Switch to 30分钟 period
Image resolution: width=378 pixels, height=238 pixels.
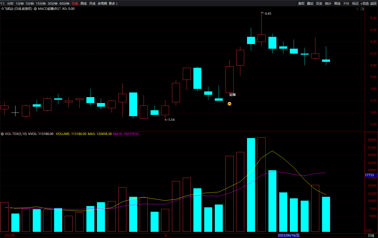[53, 4]
